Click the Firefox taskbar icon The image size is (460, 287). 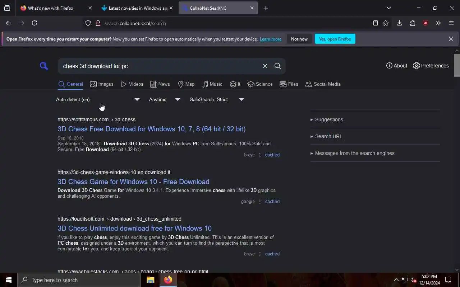point(168,280)
